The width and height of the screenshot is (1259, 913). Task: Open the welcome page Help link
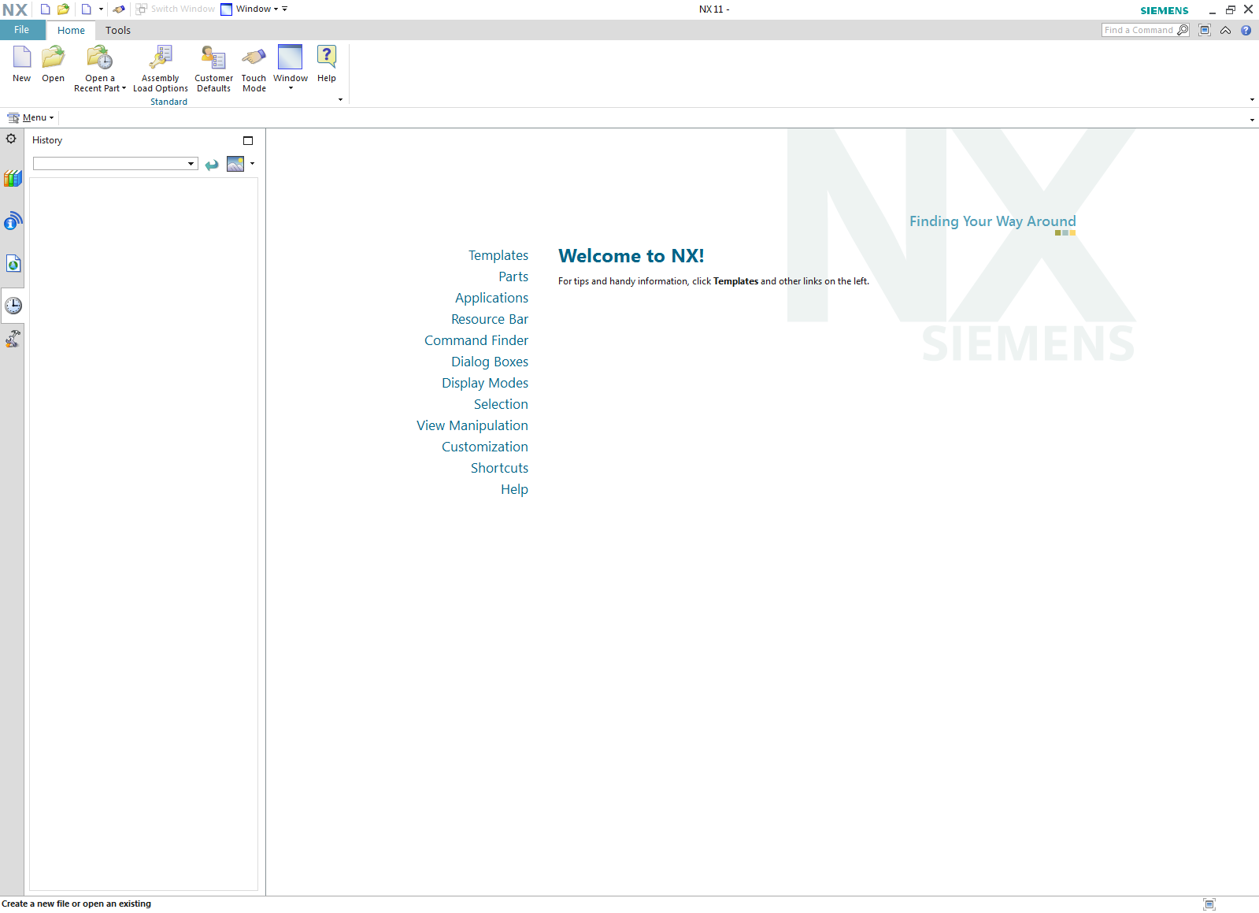(x=514, y=489)
